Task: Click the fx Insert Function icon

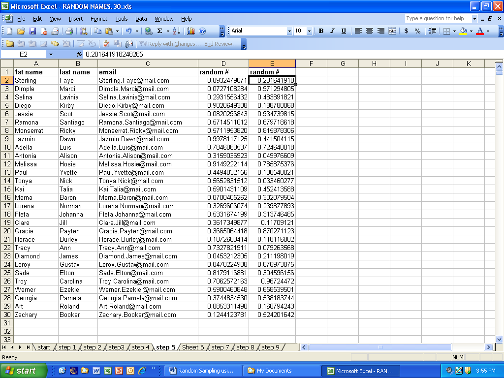Action: (x=79, y=54)
